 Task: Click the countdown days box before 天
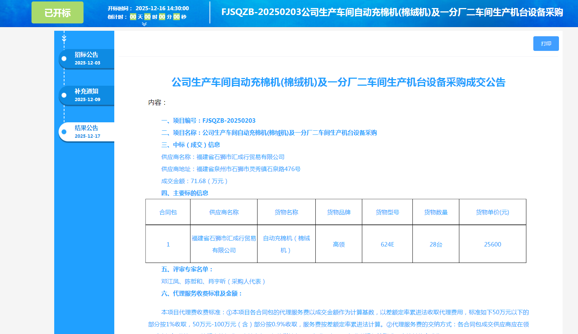point(133,17)
